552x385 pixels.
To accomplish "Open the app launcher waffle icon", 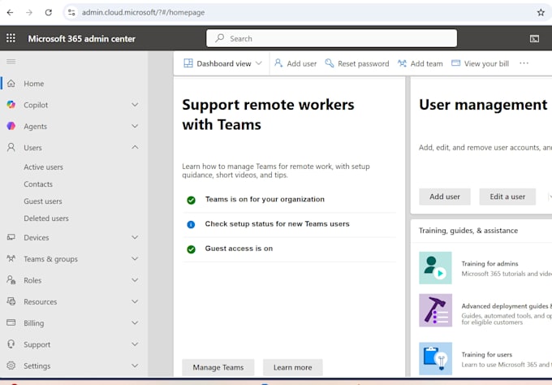I will (x=11, y=38).
